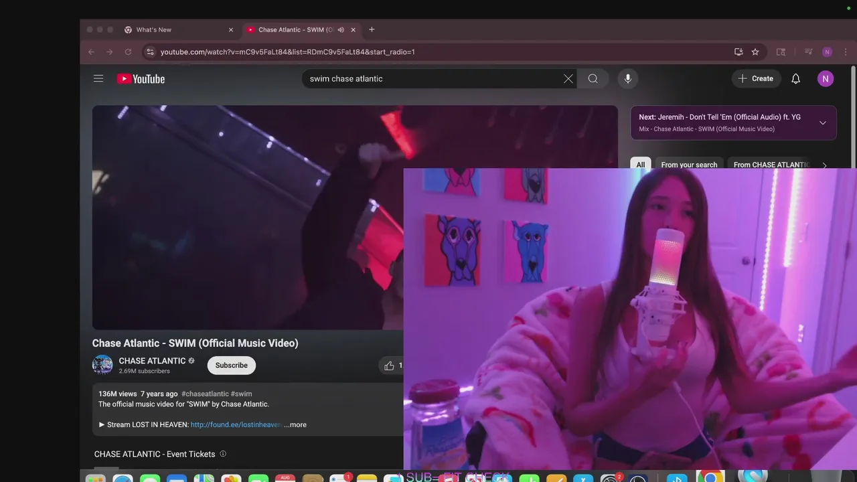Viewport: 857px width, 482px height.
Task: Click the browser address bar URL
Action: click(288, 52)
